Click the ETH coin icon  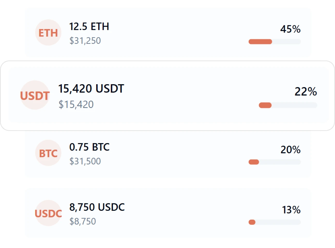coord(48,33)
